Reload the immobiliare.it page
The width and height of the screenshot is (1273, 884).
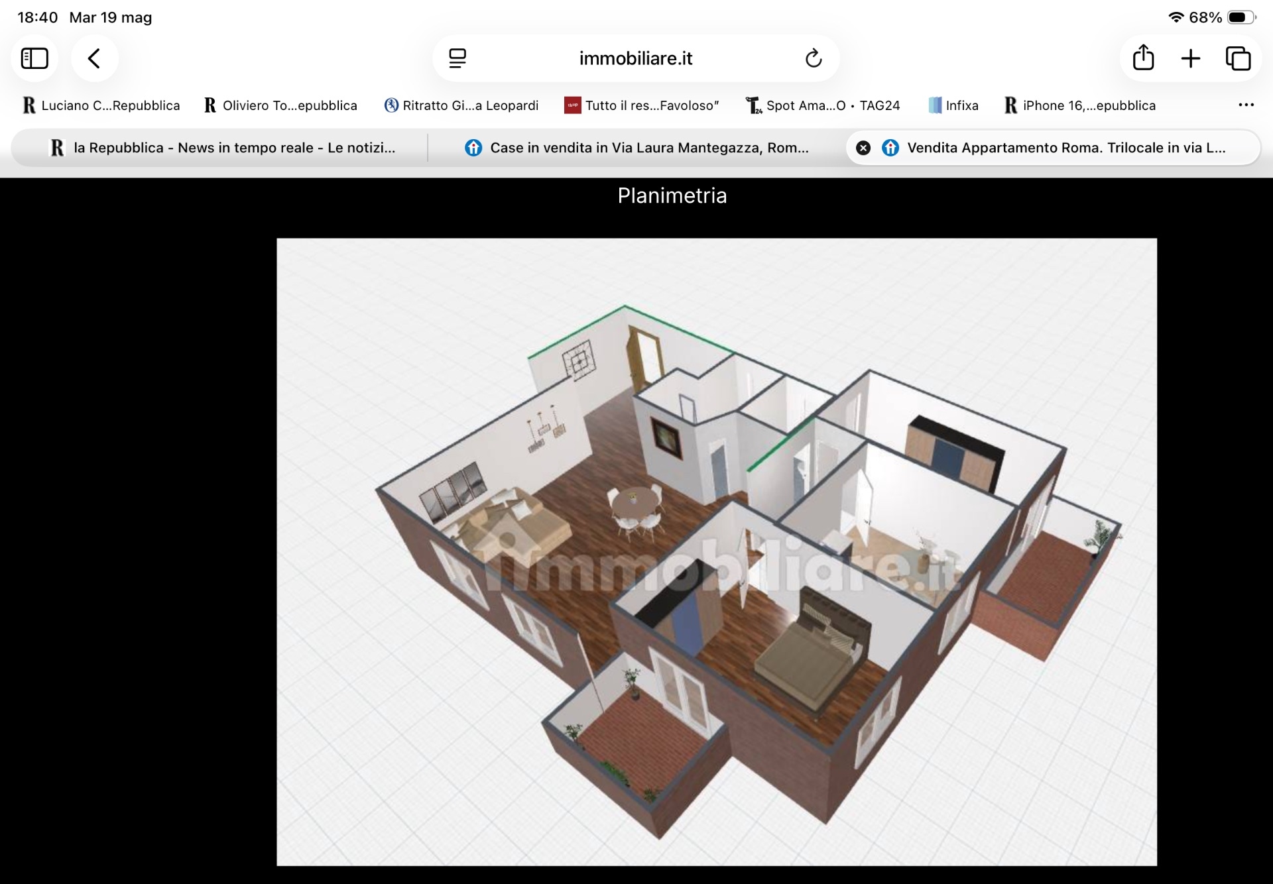814,58
